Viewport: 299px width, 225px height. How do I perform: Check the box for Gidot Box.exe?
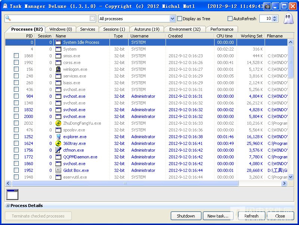[16, 170]
